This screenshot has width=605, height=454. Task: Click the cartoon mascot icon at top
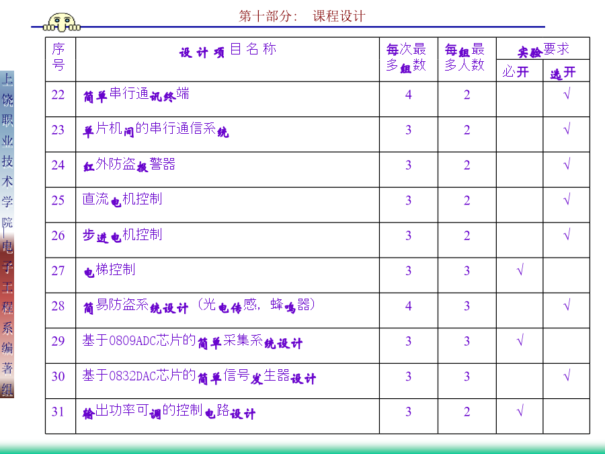point(62,22)
